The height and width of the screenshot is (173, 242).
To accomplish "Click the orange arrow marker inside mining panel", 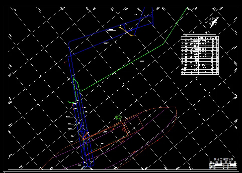I will [124, 129].
